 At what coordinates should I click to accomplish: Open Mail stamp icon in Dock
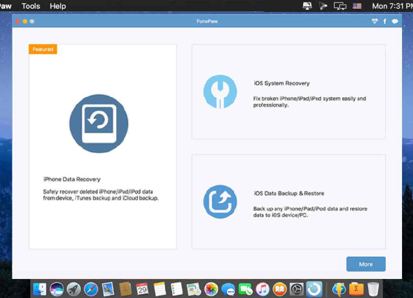point(108,289)
